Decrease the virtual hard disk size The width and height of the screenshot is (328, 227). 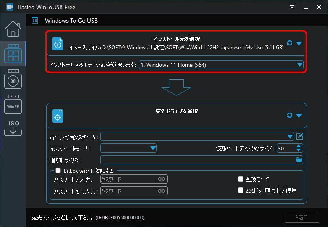pos(299,150)
